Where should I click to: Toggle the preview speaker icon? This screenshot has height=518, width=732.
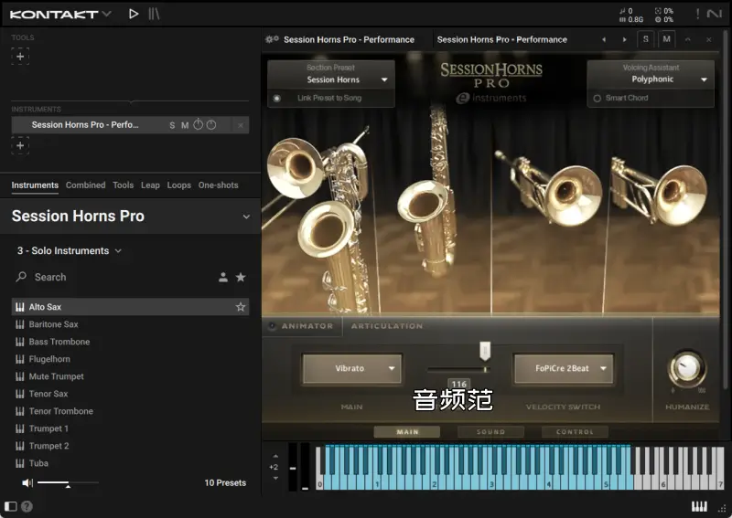27,482
